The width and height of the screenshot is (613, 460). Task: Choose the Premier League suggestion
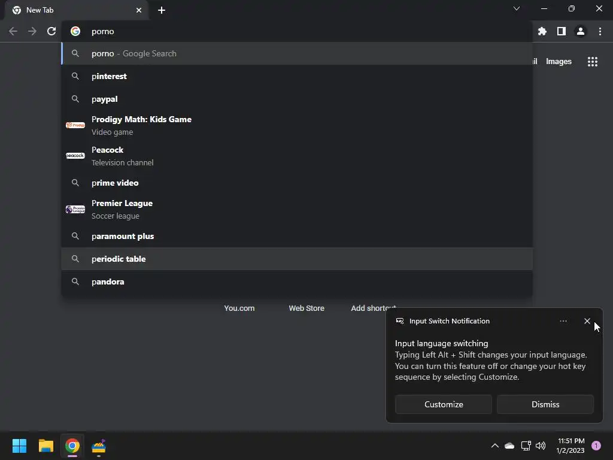tap(297, 209)
